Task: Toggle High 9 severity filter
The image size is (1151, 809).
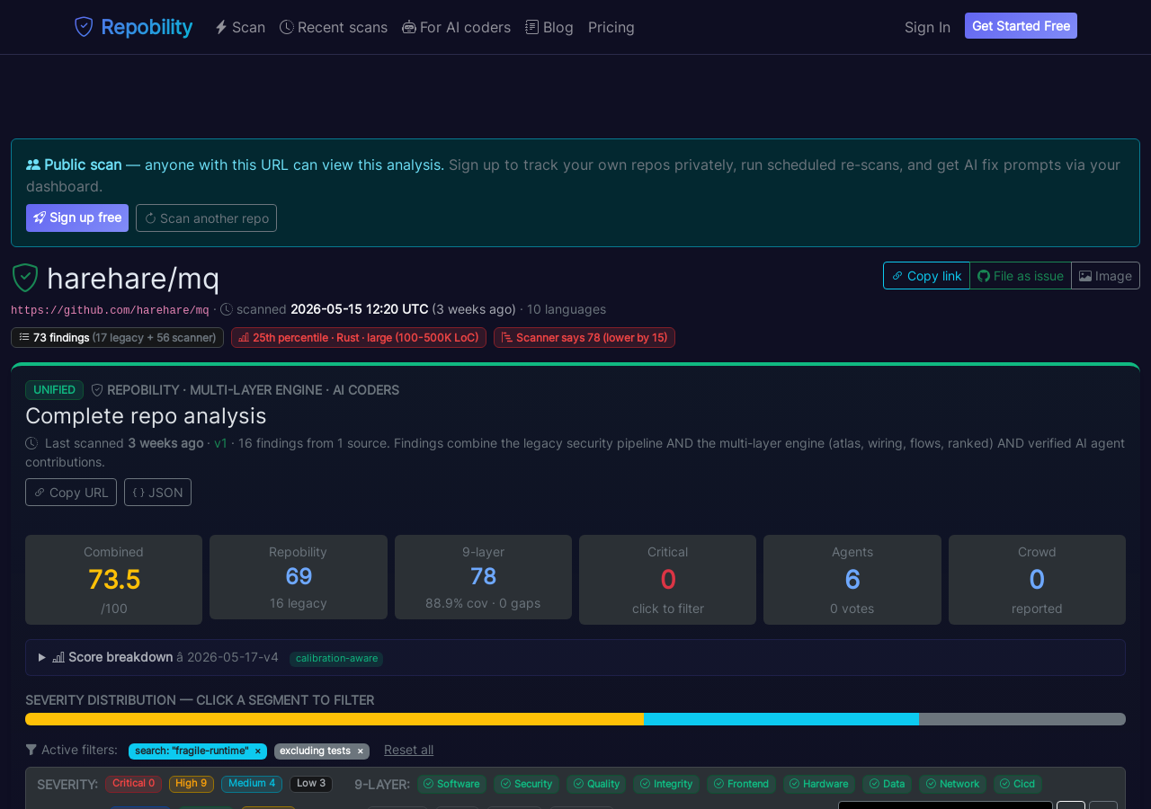Action: coord(192,784)
